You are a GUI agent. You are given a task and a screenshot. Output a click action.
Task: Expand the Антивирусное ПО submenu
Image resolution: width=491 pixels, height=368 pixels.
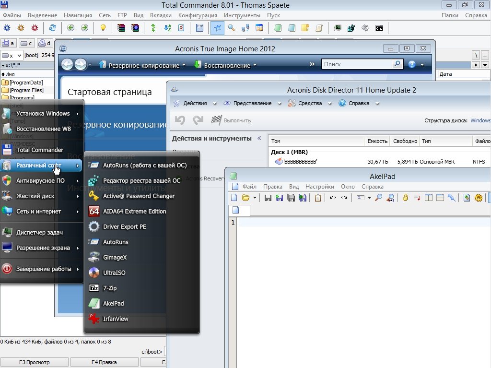tap(41, 181)
